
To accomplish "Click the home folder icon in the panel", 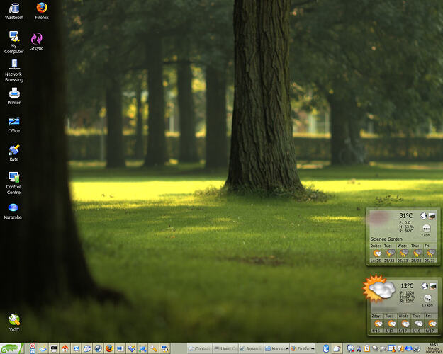I will click(x=65, y=348).
